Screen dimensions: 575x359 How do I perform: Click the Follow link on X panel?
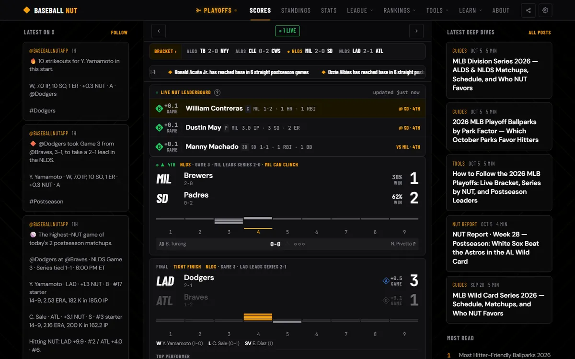coord(119,33)
